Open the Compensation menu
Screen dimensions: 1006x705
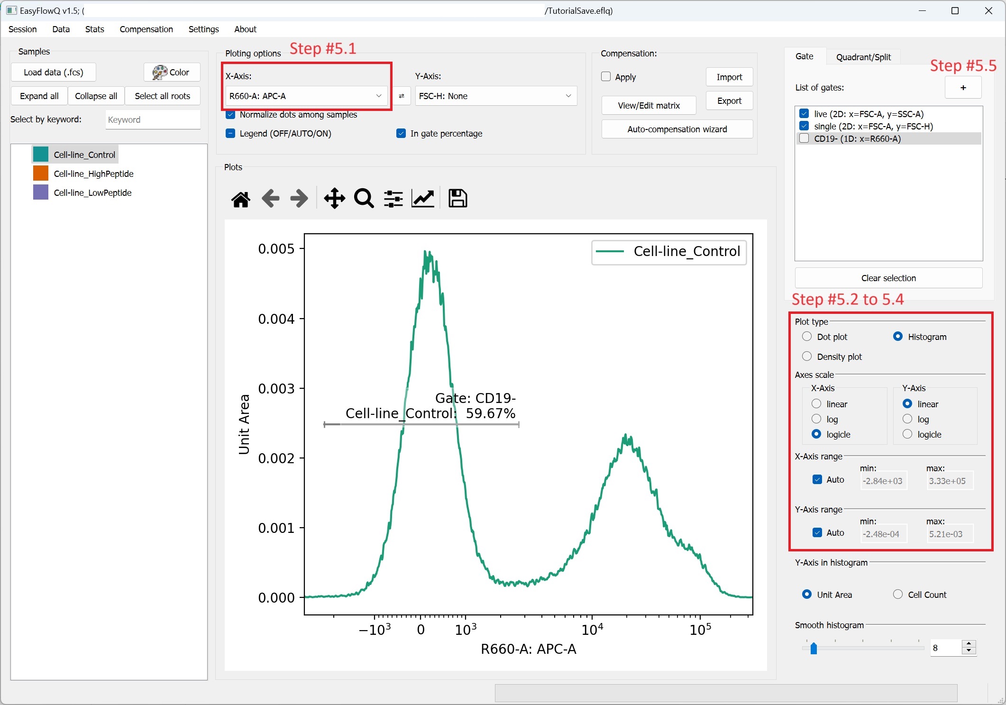pyautogui.click(x=146, y=29)
